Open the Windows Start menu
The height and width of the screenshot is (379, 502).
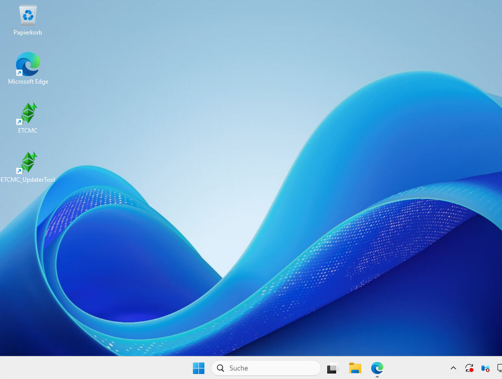tap(198, 368)
